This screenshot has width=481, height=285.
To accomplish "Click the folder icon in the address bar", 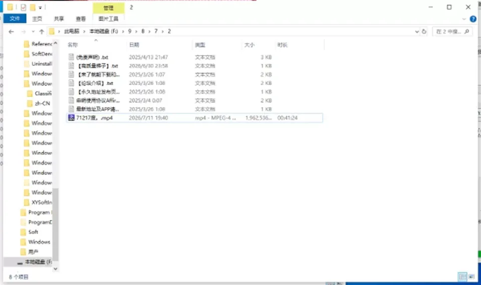I will tap(52, 31).
